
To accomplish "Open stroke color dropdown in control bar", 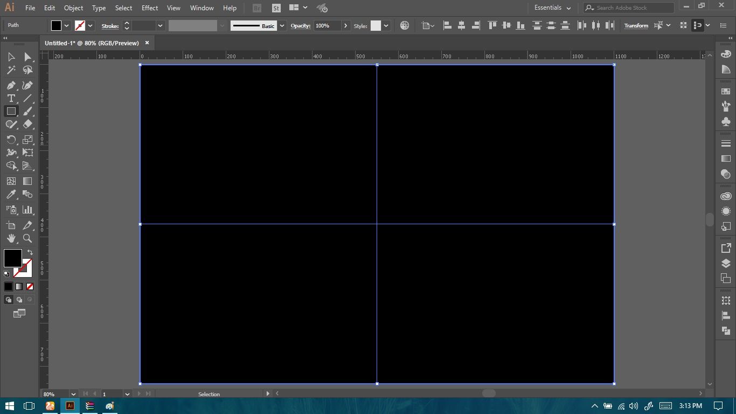I will point(91,25).
